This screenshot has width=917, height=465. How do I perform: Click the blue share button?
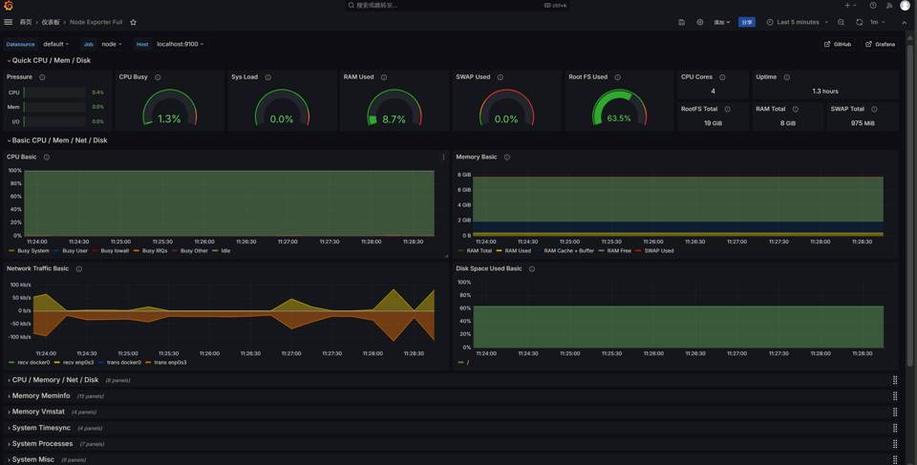747,22
